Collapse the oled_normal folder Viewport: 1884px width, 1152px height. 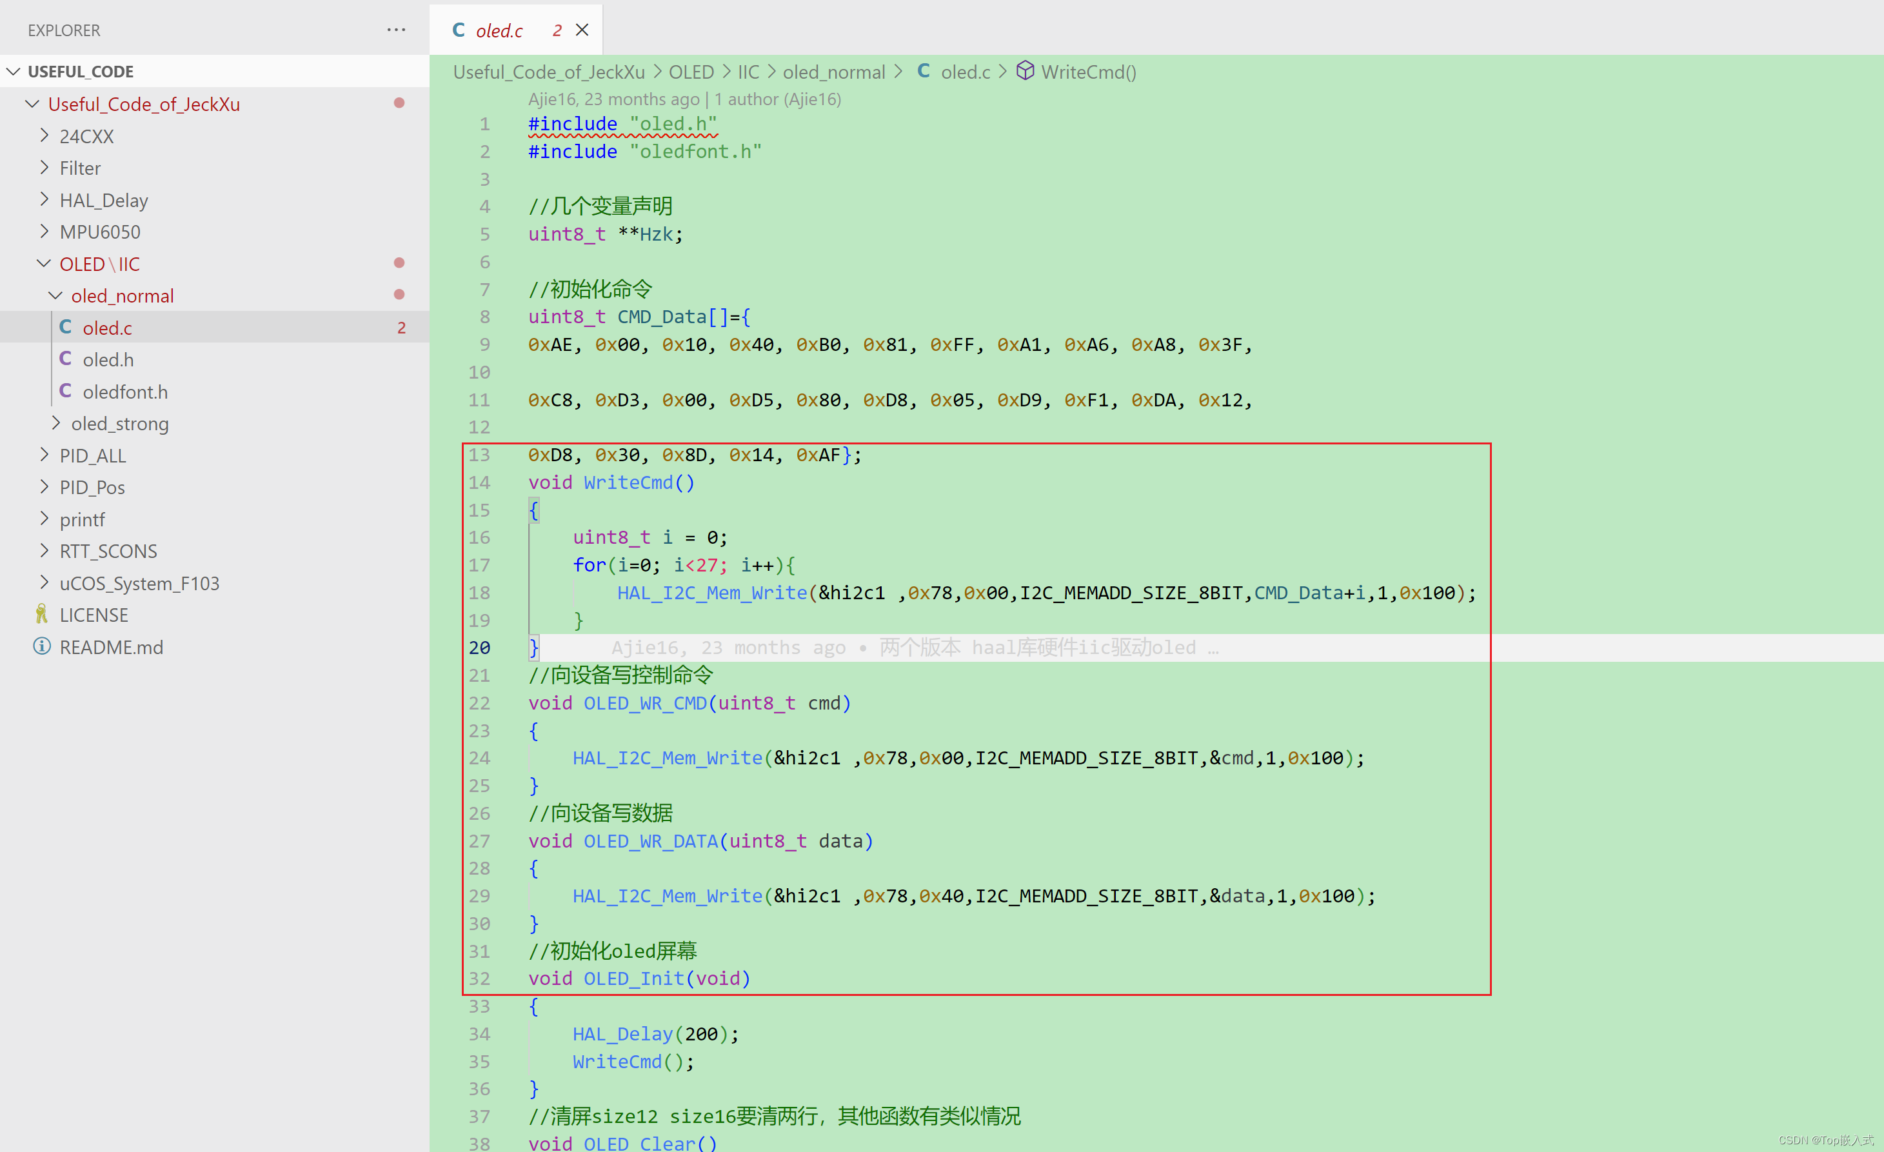click(x=123, y=296)
